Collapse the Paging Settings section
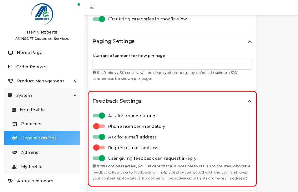The width and height of the screenshot is (298, 192). coord(250,42)
